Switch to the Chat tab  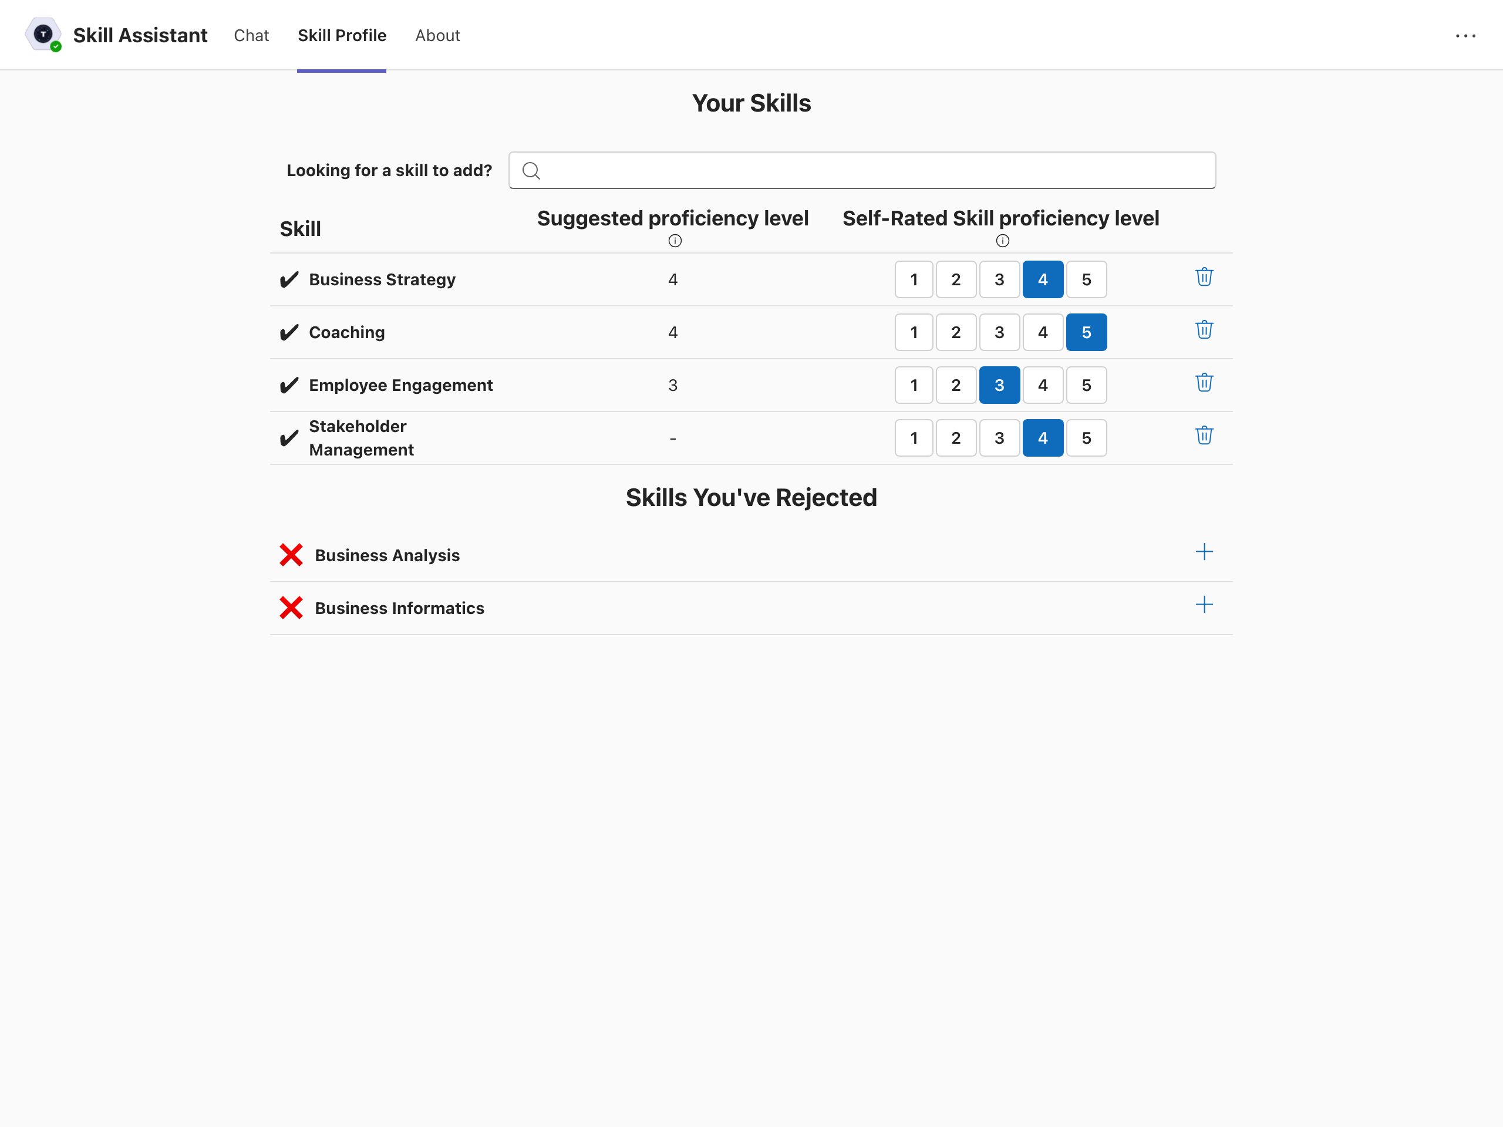click(251, 35)
